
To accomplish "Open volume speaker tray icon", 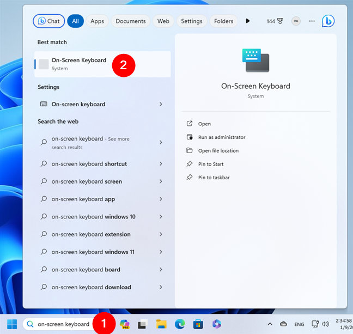I will coord(325,324).
